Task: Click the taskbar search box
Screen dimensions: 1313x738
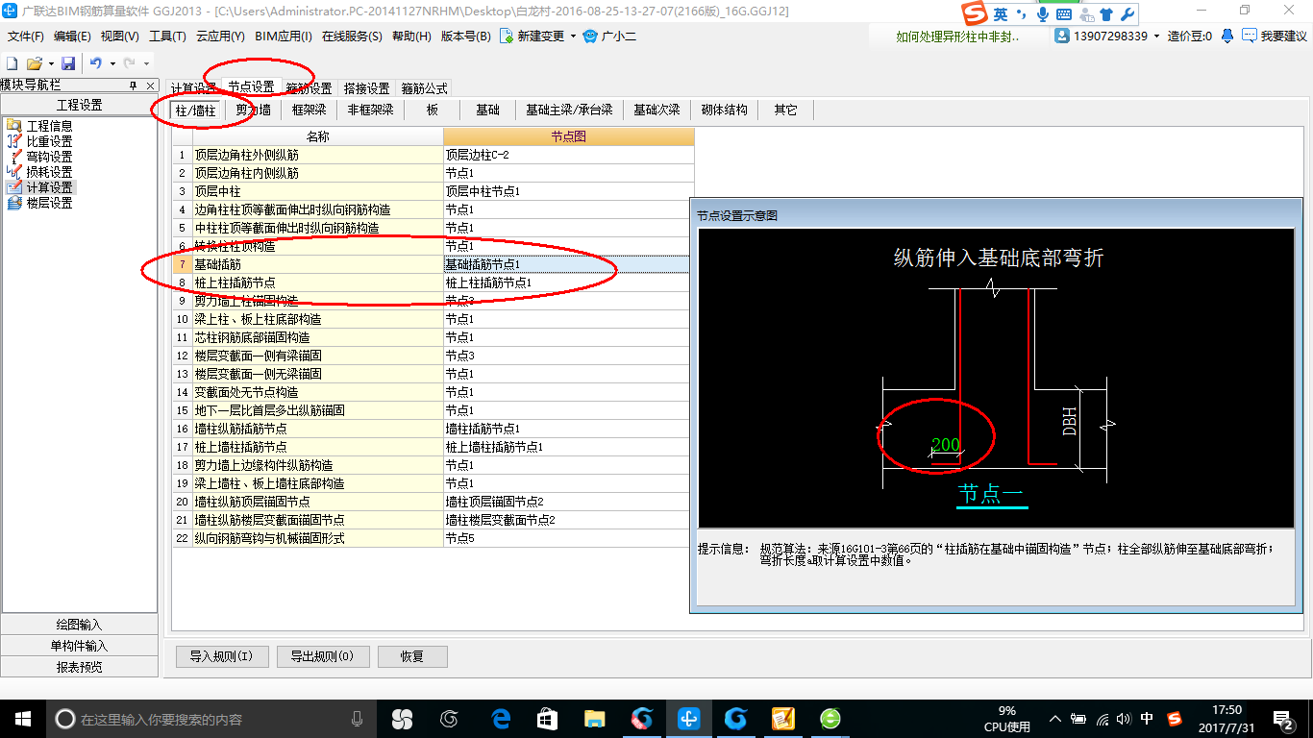Action: point(211,719)
